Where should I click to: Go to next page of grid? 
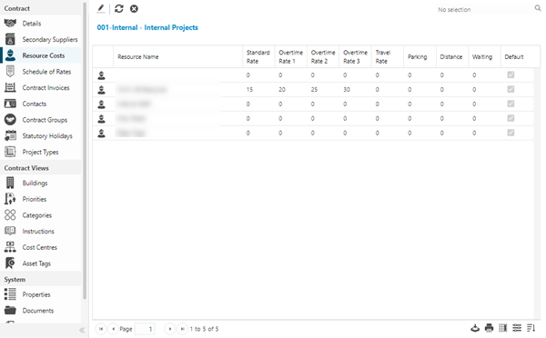click(x=169, y=329)
